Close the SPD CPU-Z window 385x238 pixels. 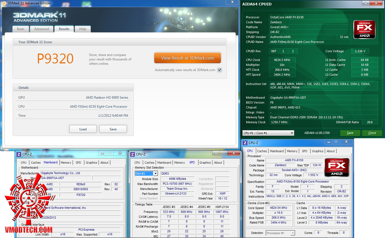[x=234, y=153]
